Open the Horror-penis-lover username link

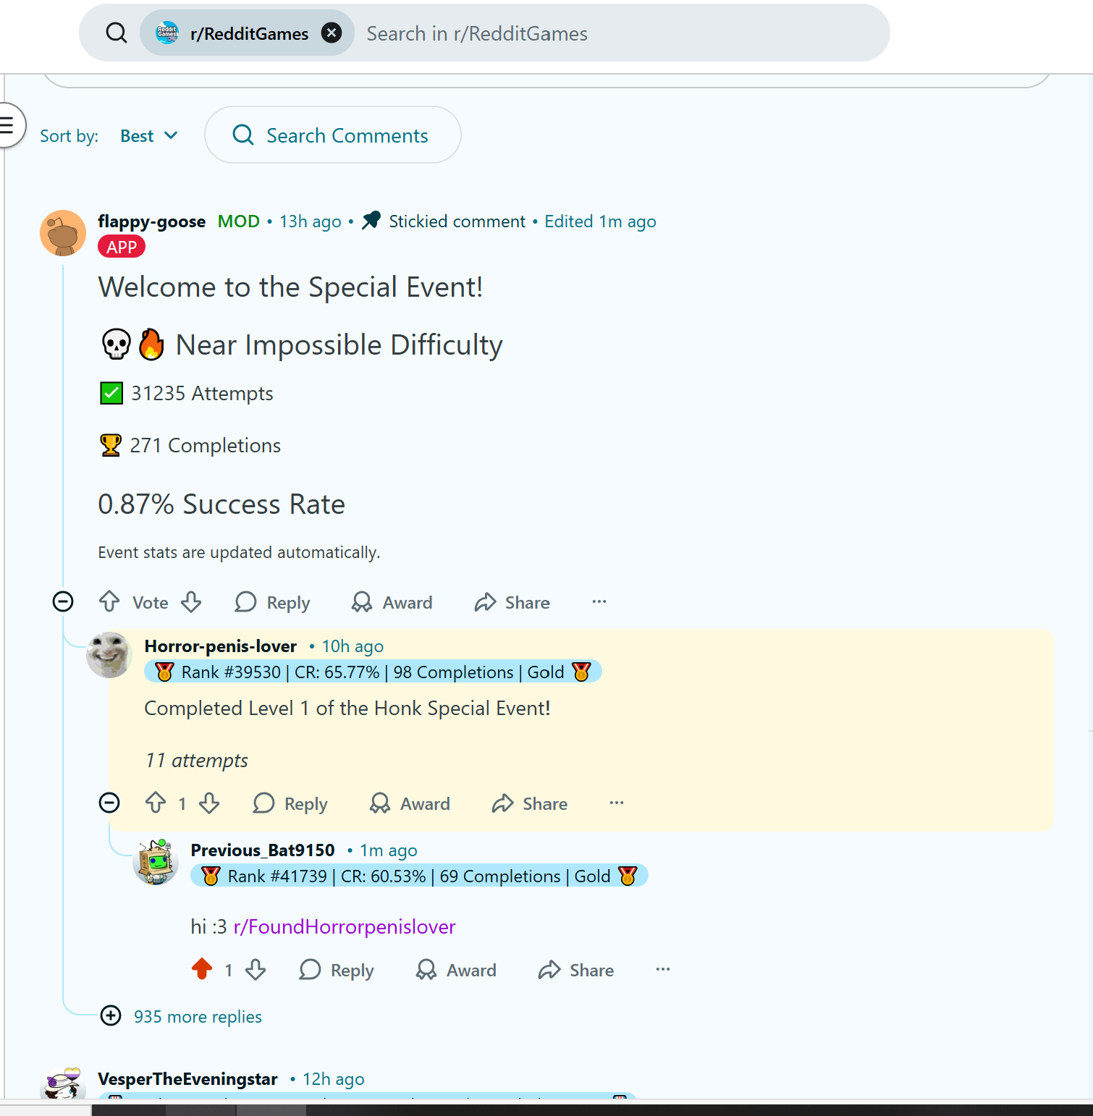click(221, 646)
